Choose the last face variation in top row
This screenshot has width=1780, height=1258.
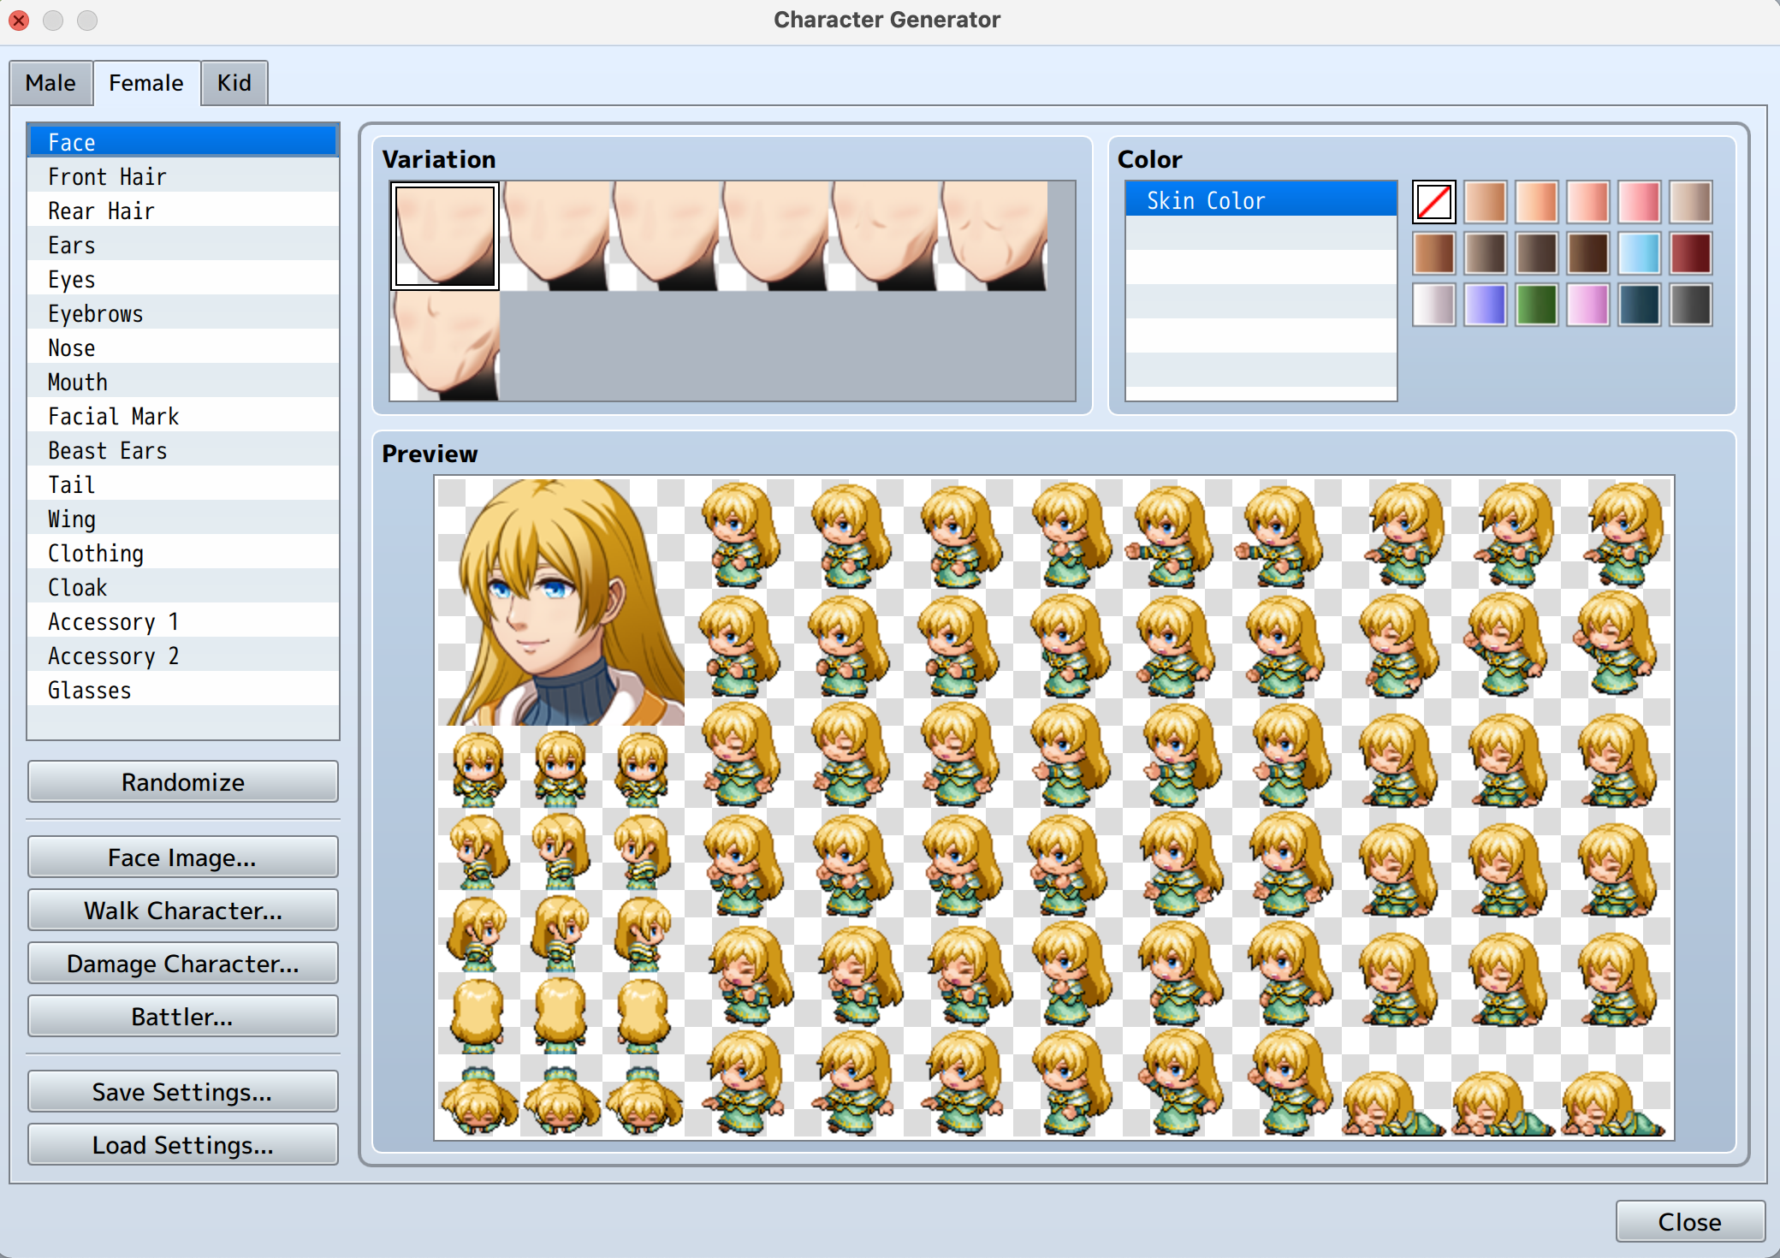(x=993, y=235)
